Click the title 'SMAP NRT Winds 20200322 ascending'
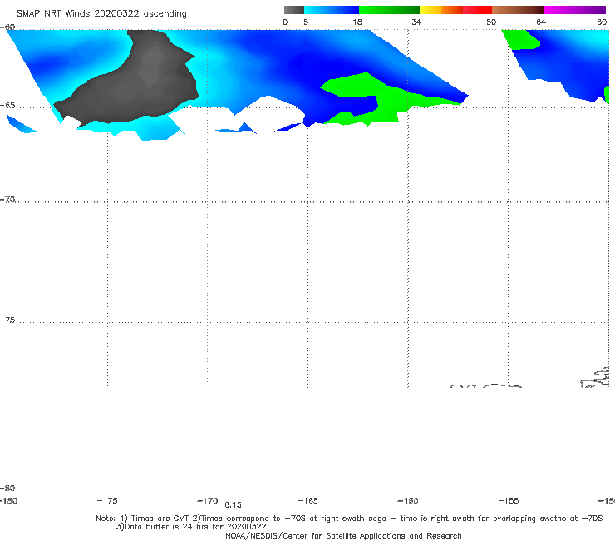The width and height of the screenshot is (615, 541). (101, 13)
